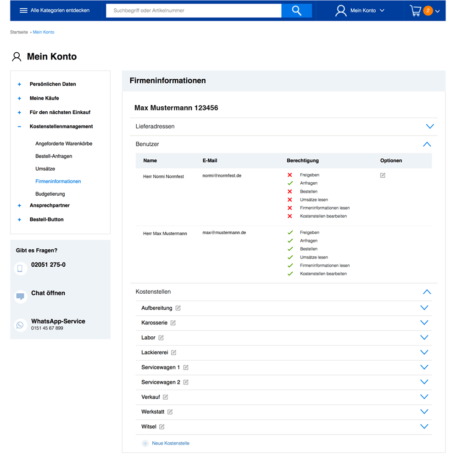456x461 pixels.
Task: Expand the Labor cost center chevron
Action: (424, 338)
